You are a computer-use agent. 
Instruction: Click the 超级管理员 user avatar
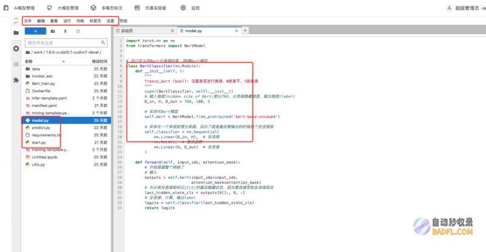tap(449, 8)
